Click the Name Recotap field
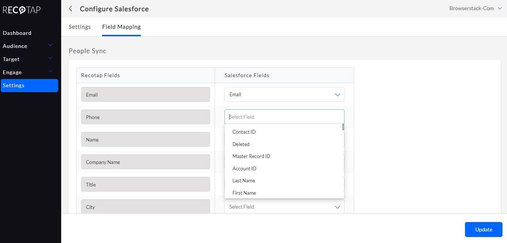Screen dimensions: 507x243 tap(146, 140)
